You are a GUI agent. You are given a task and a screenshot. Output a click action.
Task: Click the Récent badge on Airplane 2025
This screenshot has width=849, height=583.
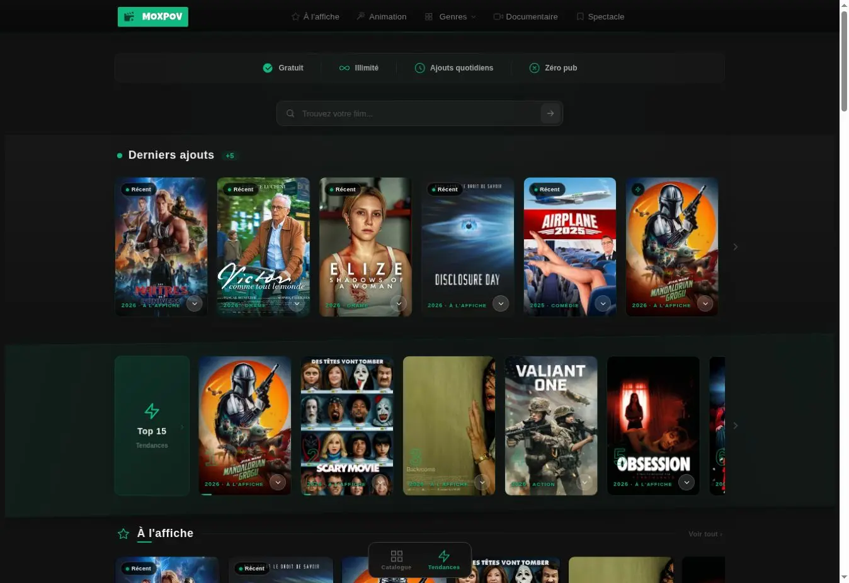point(546,189)
